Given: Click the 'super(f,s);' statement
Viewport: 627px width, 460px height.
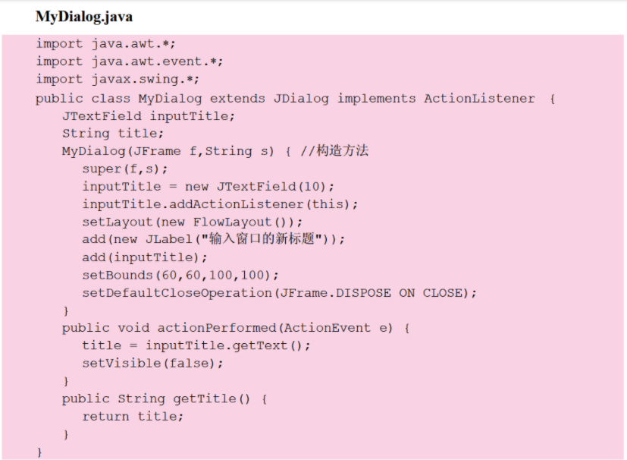Looking at the screenshot, I should coord(125,169).
